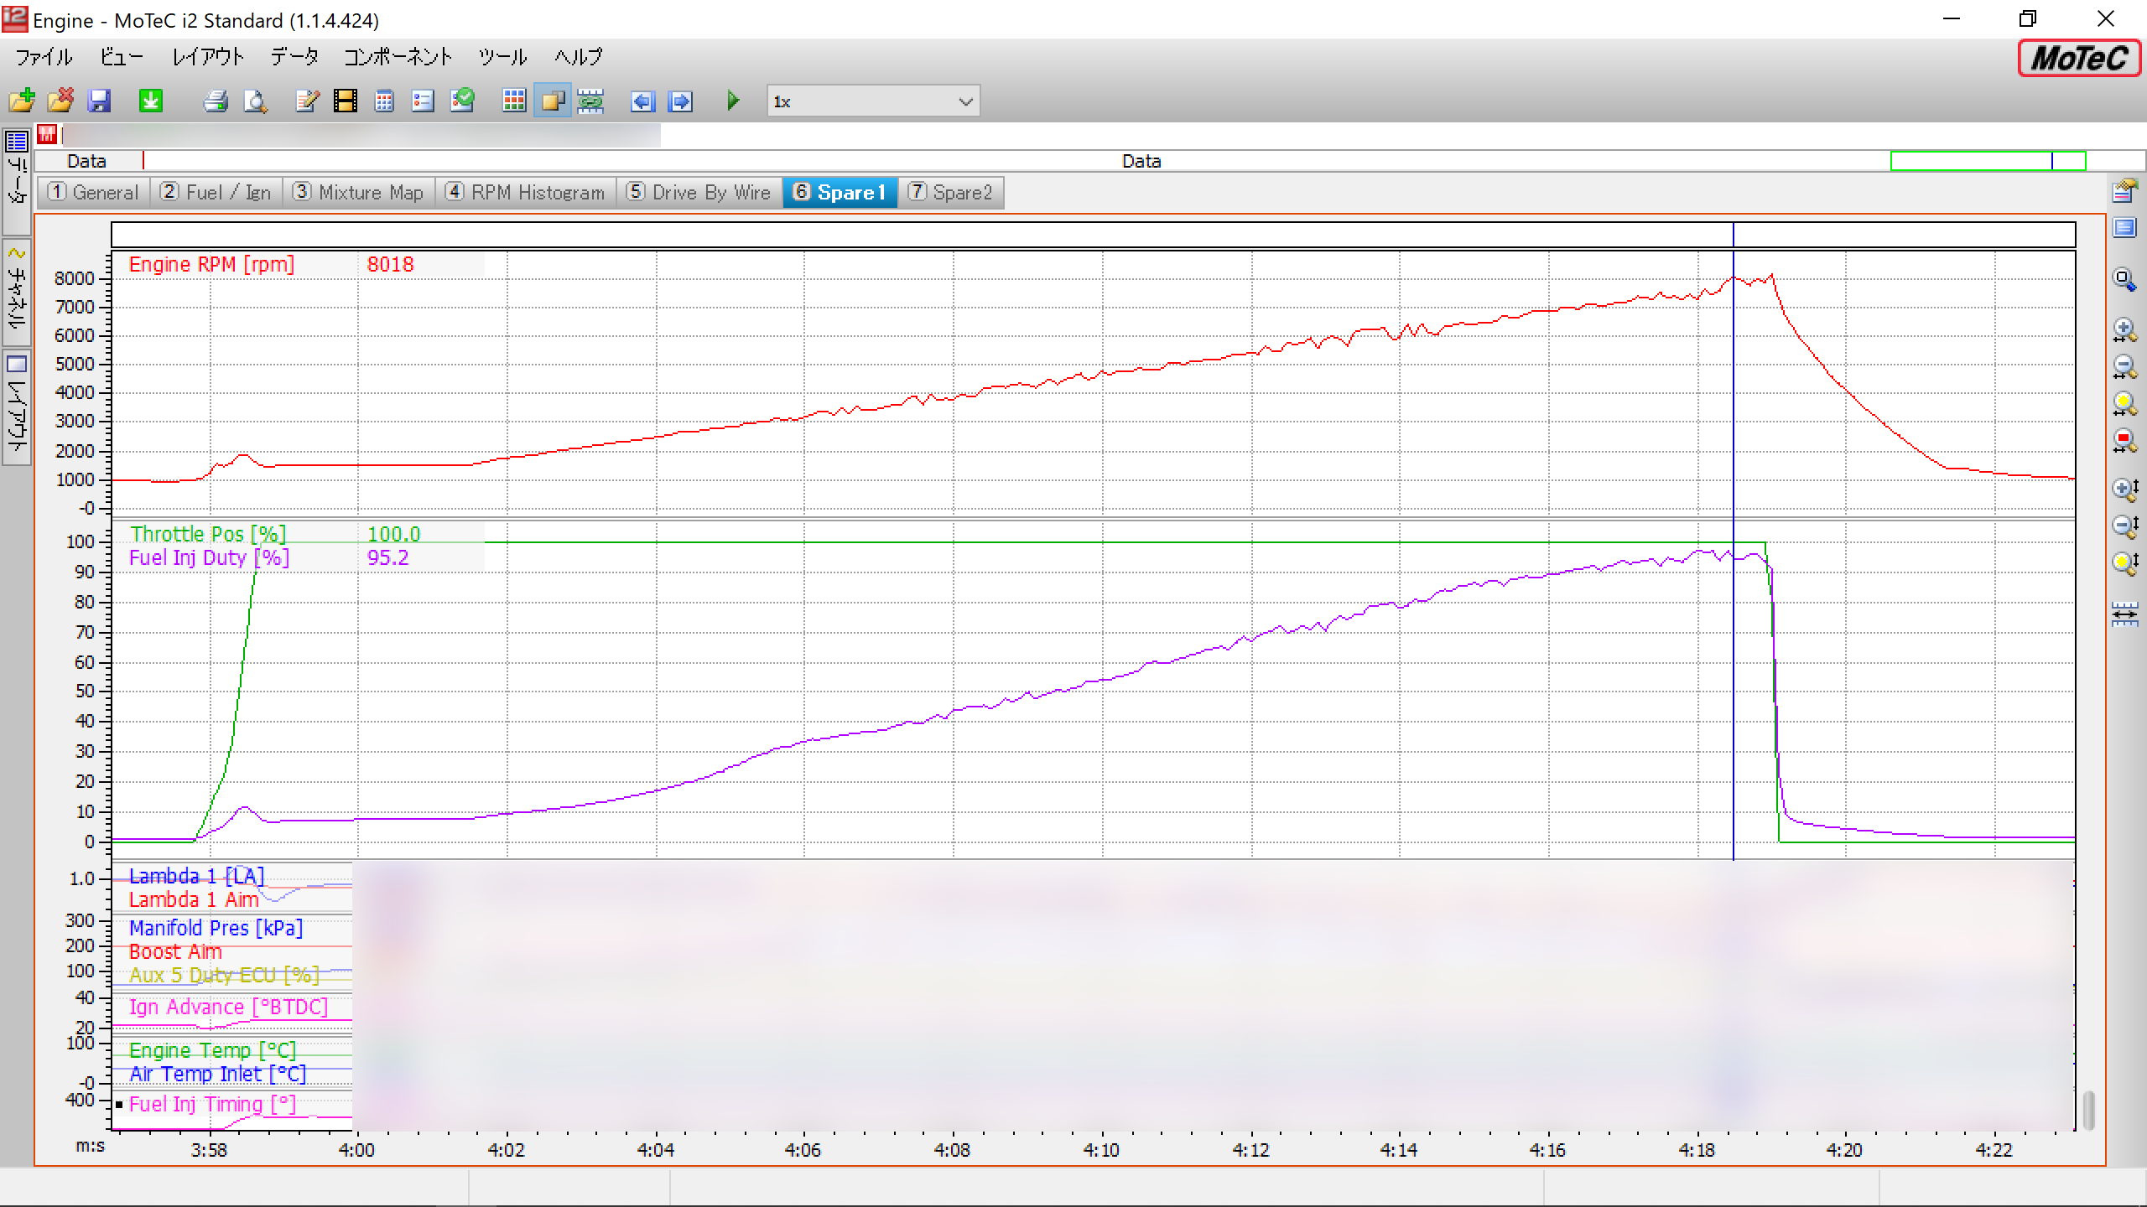The height and width of the screenshot is (1207, 2147).
Task: Switch to the Drive By Wire tab
Action: point(699,193)
